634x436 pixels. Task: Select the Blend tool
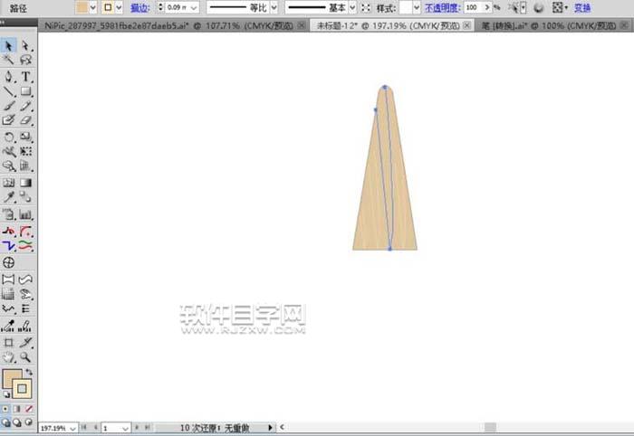coord(26,197)
